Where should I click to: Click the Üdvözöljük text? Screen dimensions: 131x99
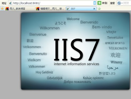[x=55, y=78]
